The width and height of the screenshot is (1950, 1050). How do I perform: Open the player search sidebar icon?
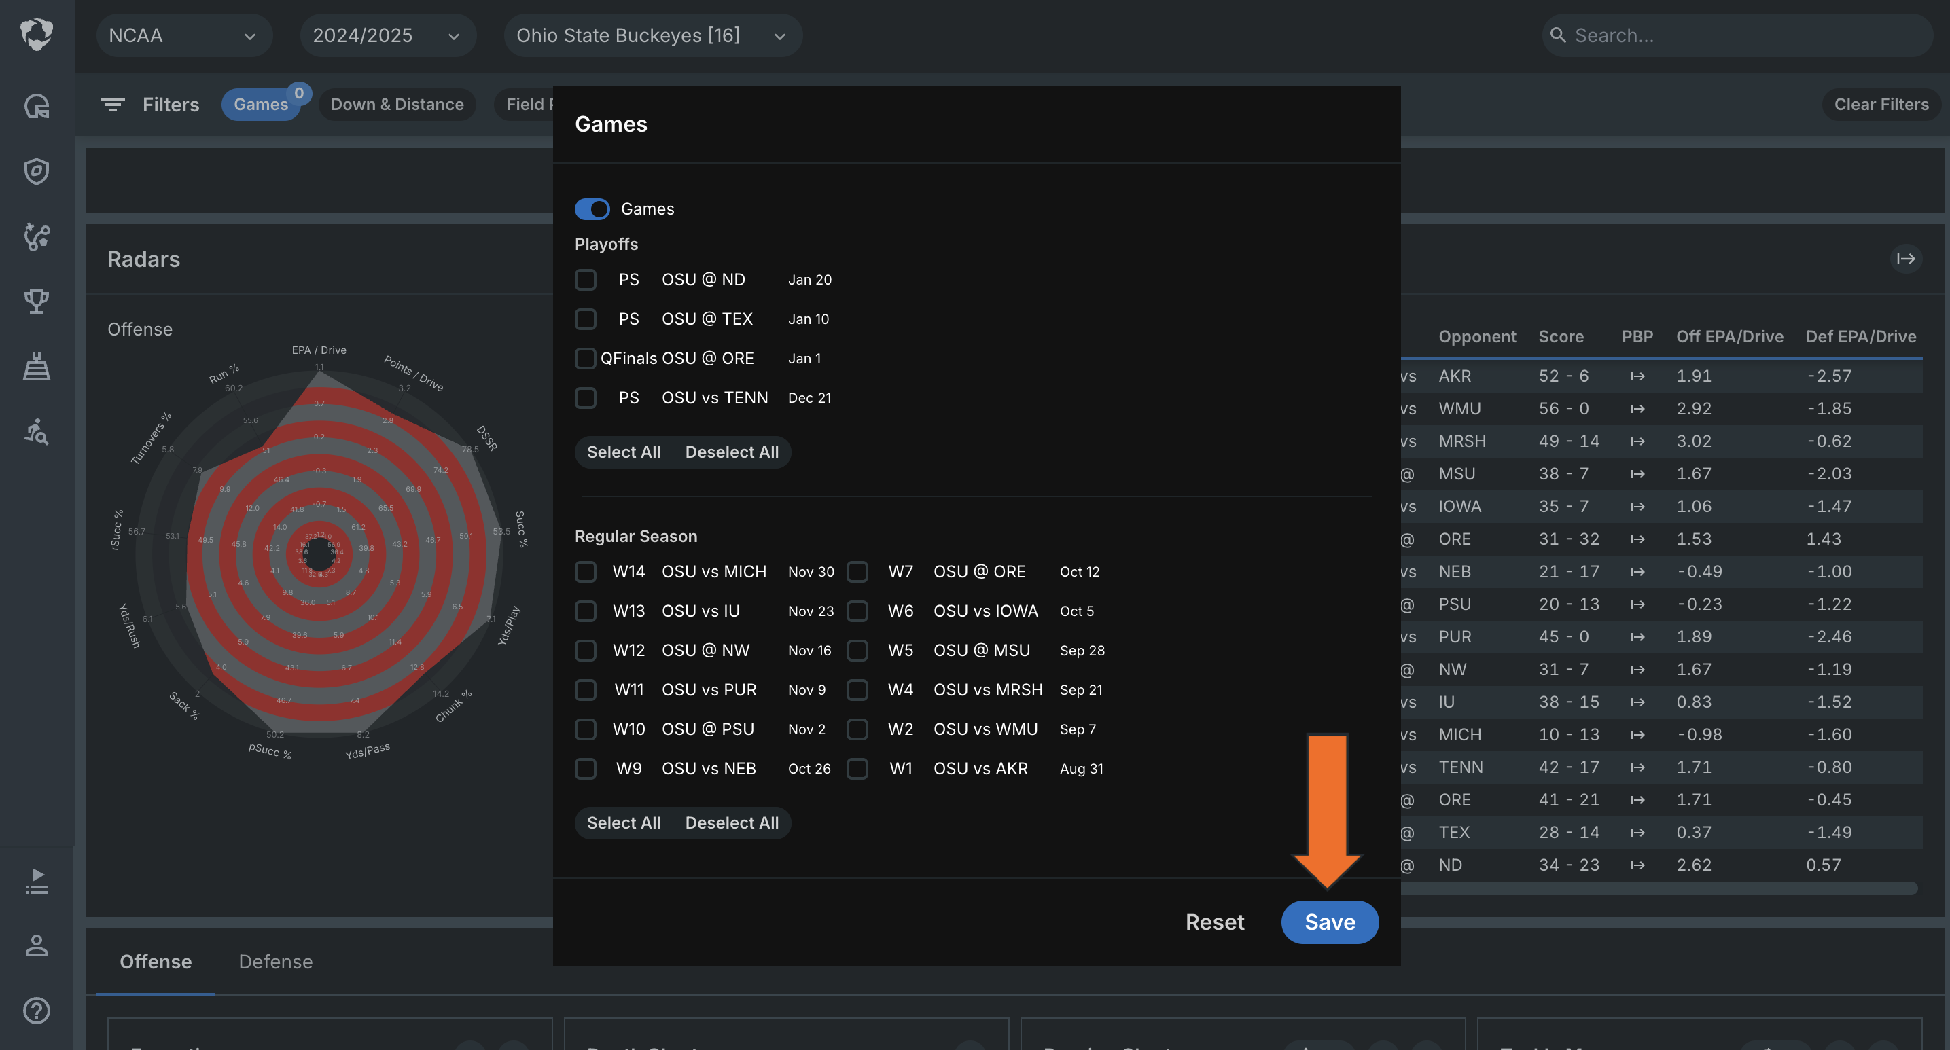coord(36,432)
